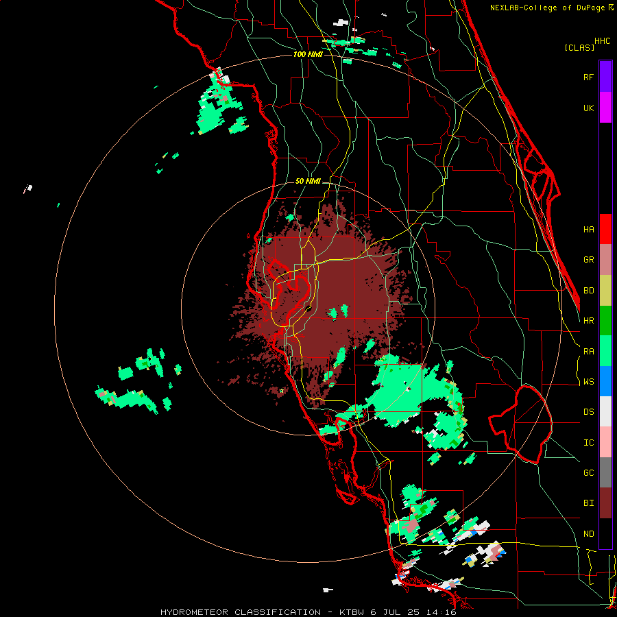This screenshot has width=617, height=617.
Task: Click the UK legend label
Action: [588, 108]
